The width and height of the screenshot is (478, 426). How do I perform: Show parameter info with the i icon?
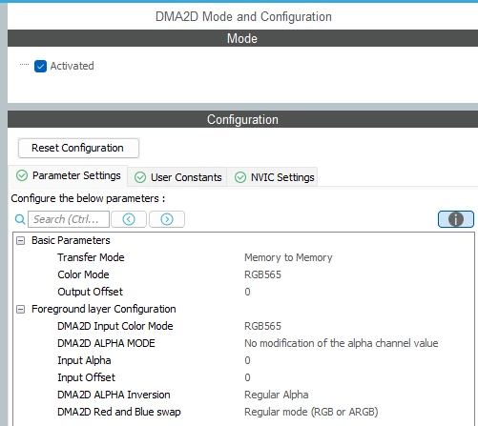tap(456, 219)
